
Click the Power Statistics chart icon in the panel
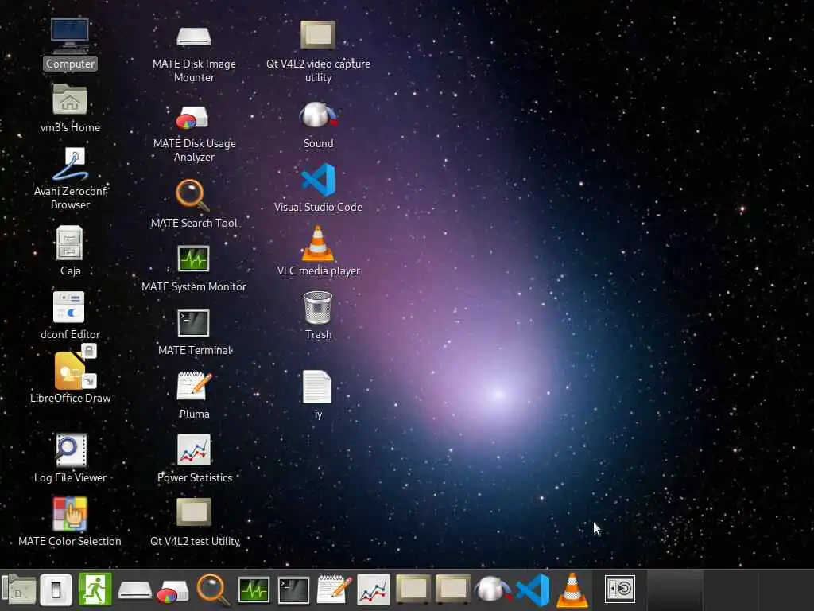374,590
